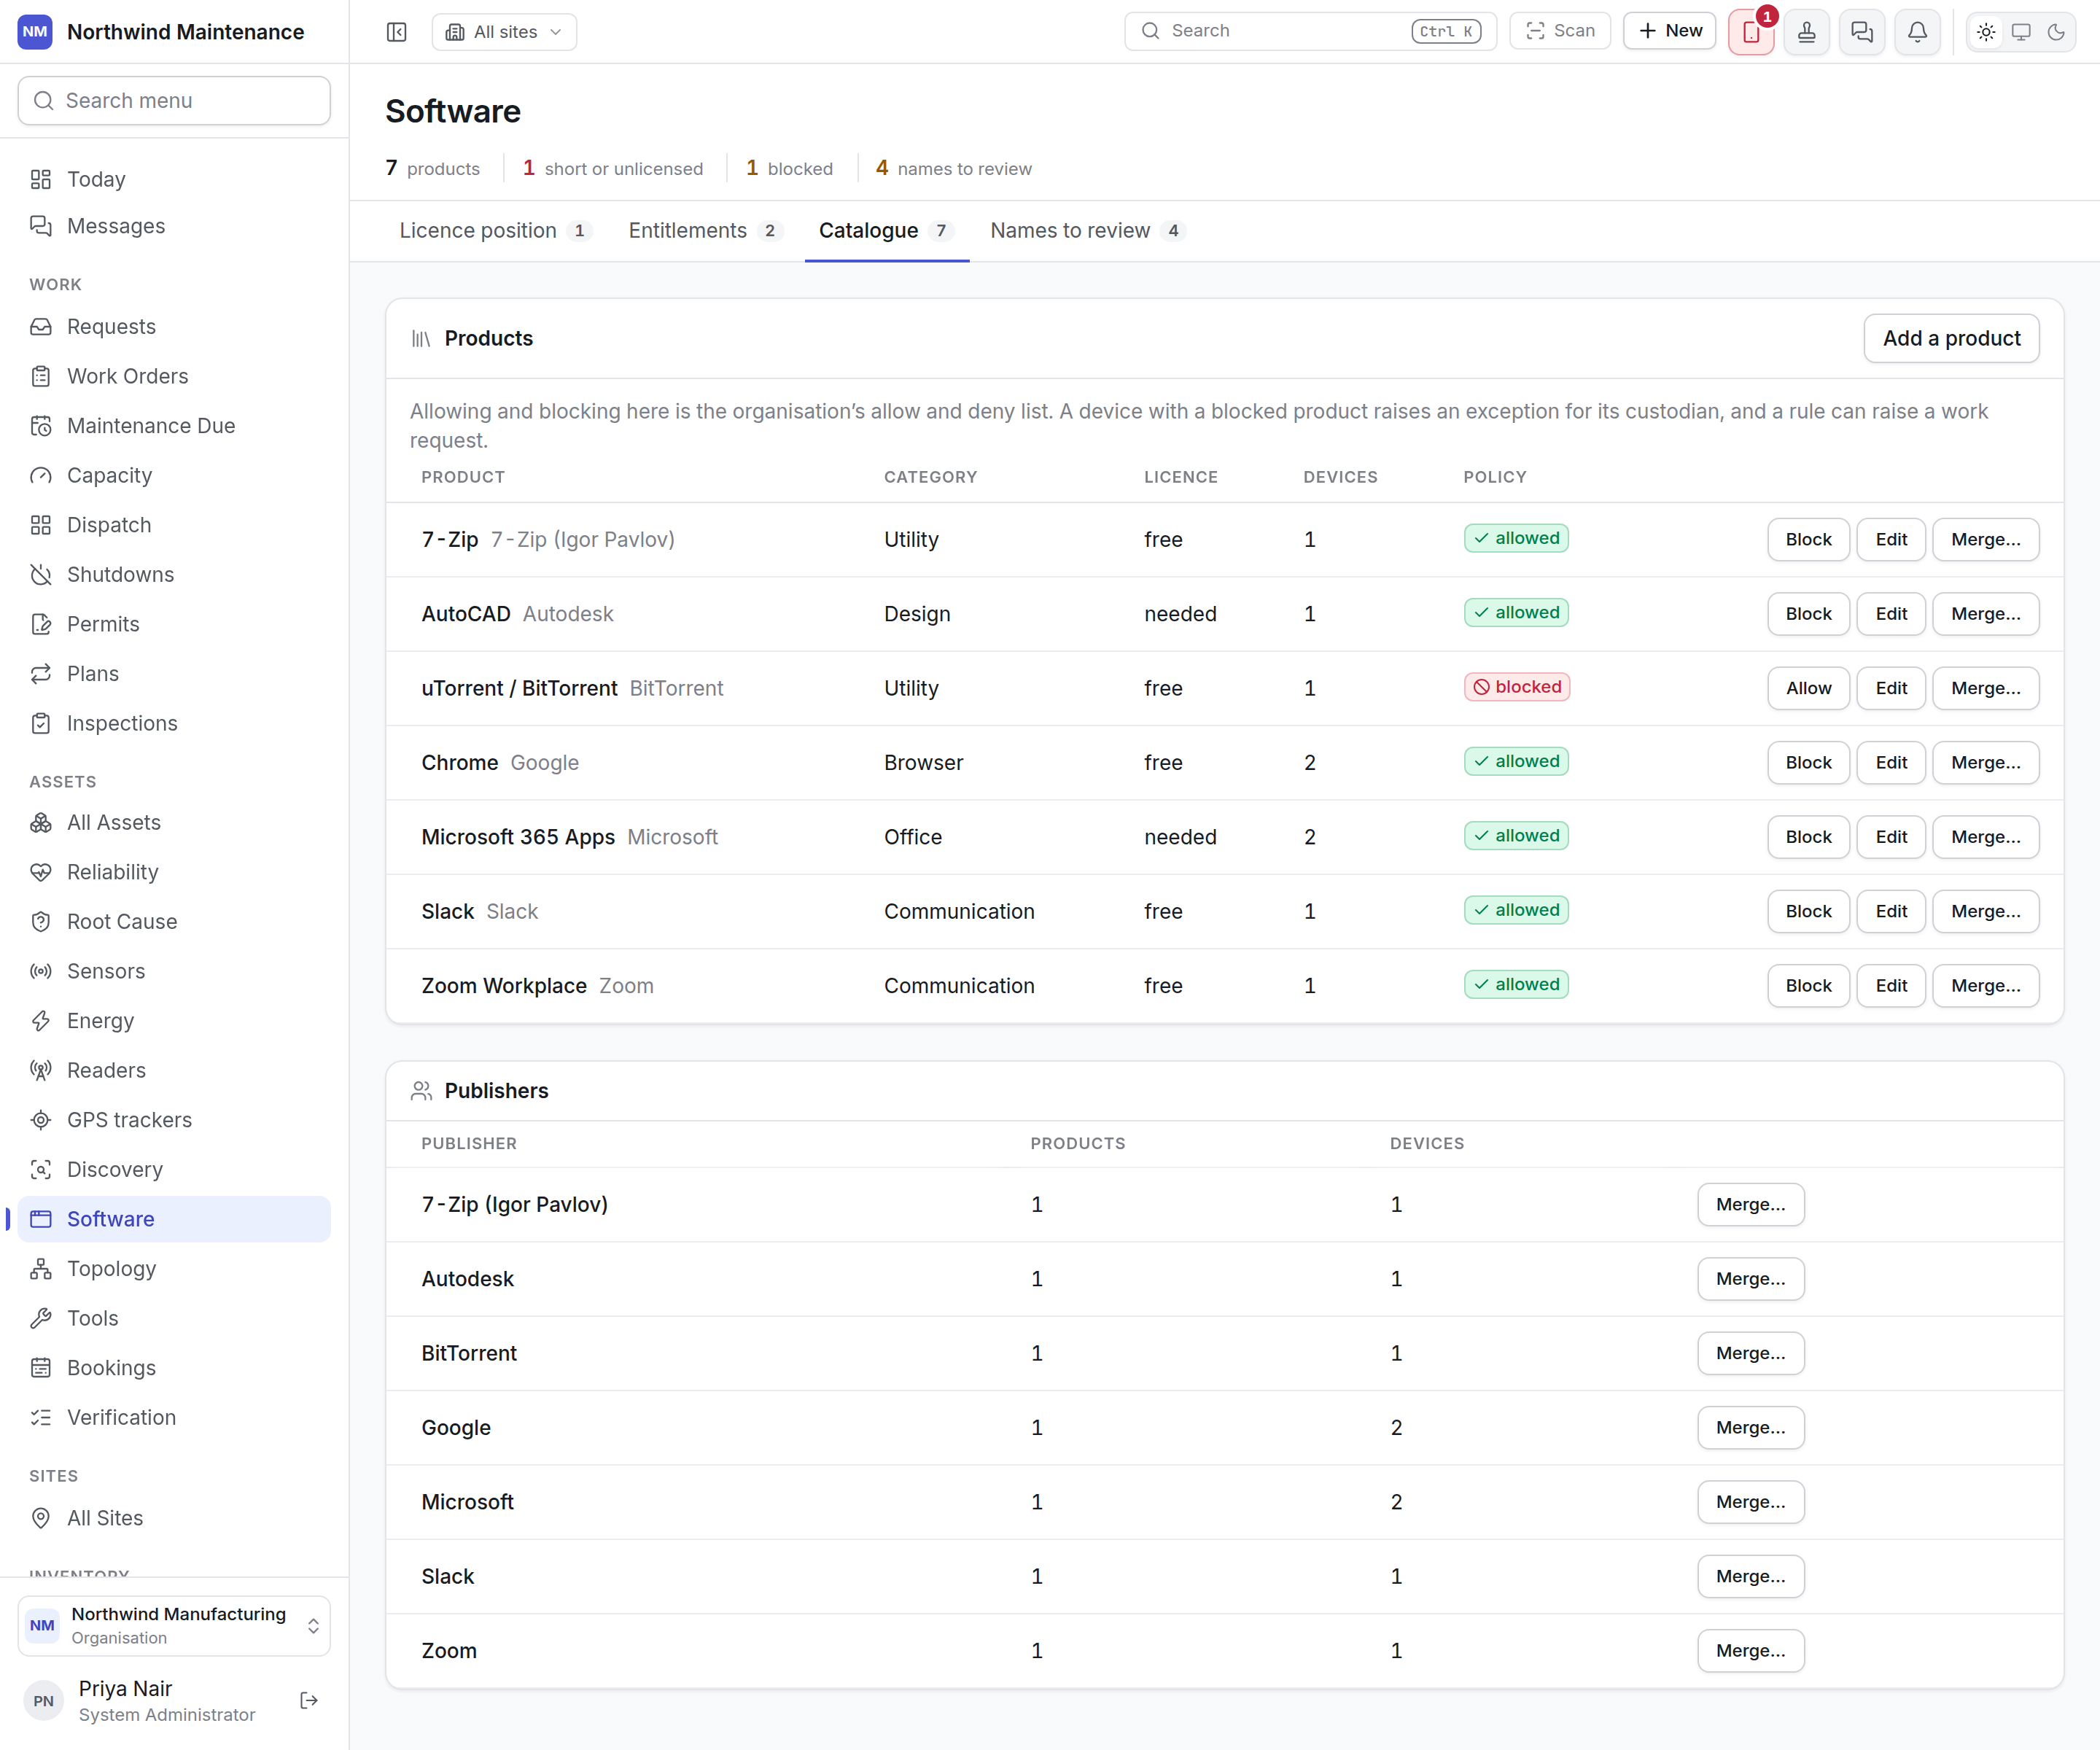Open Shutdowns in sidebar
The image size is (2100, 1750).
coord(174,574)
